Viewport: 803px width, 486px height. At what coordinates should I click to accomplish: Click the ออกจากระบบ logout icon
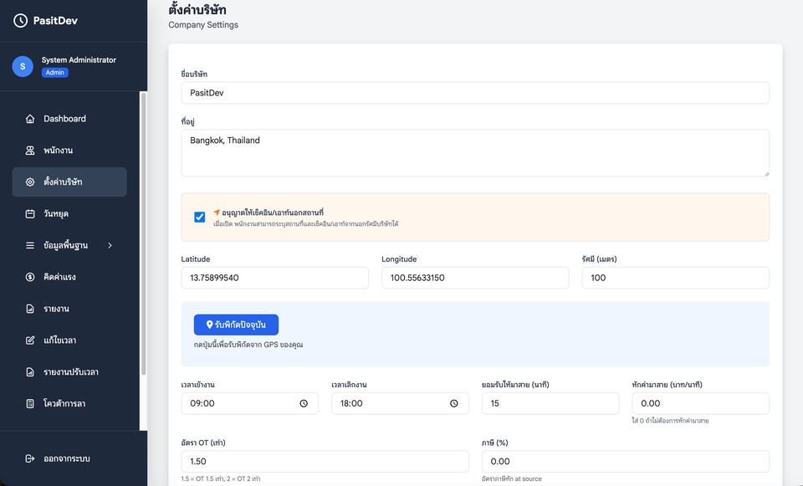click(x=30, y=458)
